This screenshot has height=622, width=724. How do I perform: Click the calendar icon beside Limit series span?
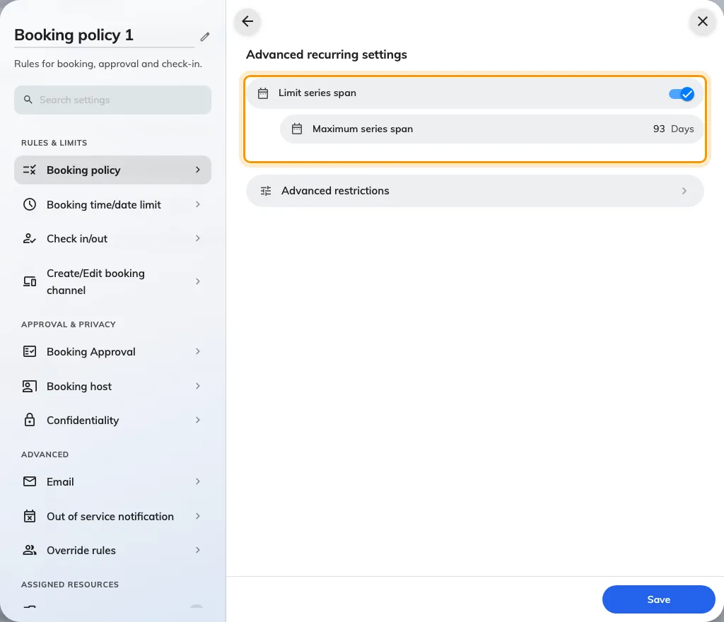[x=263, y=93]
